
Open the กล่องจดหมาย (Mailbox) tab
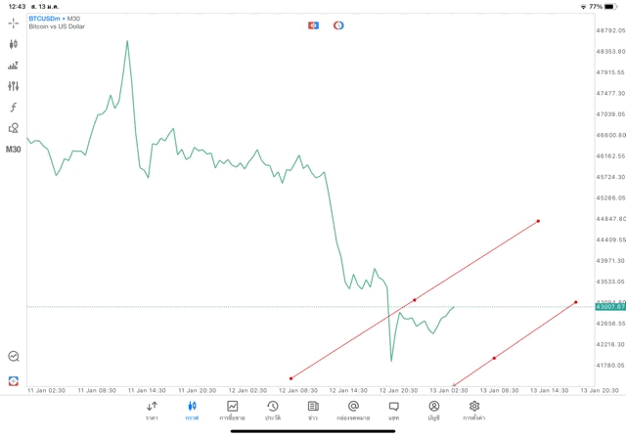(352, 410)
